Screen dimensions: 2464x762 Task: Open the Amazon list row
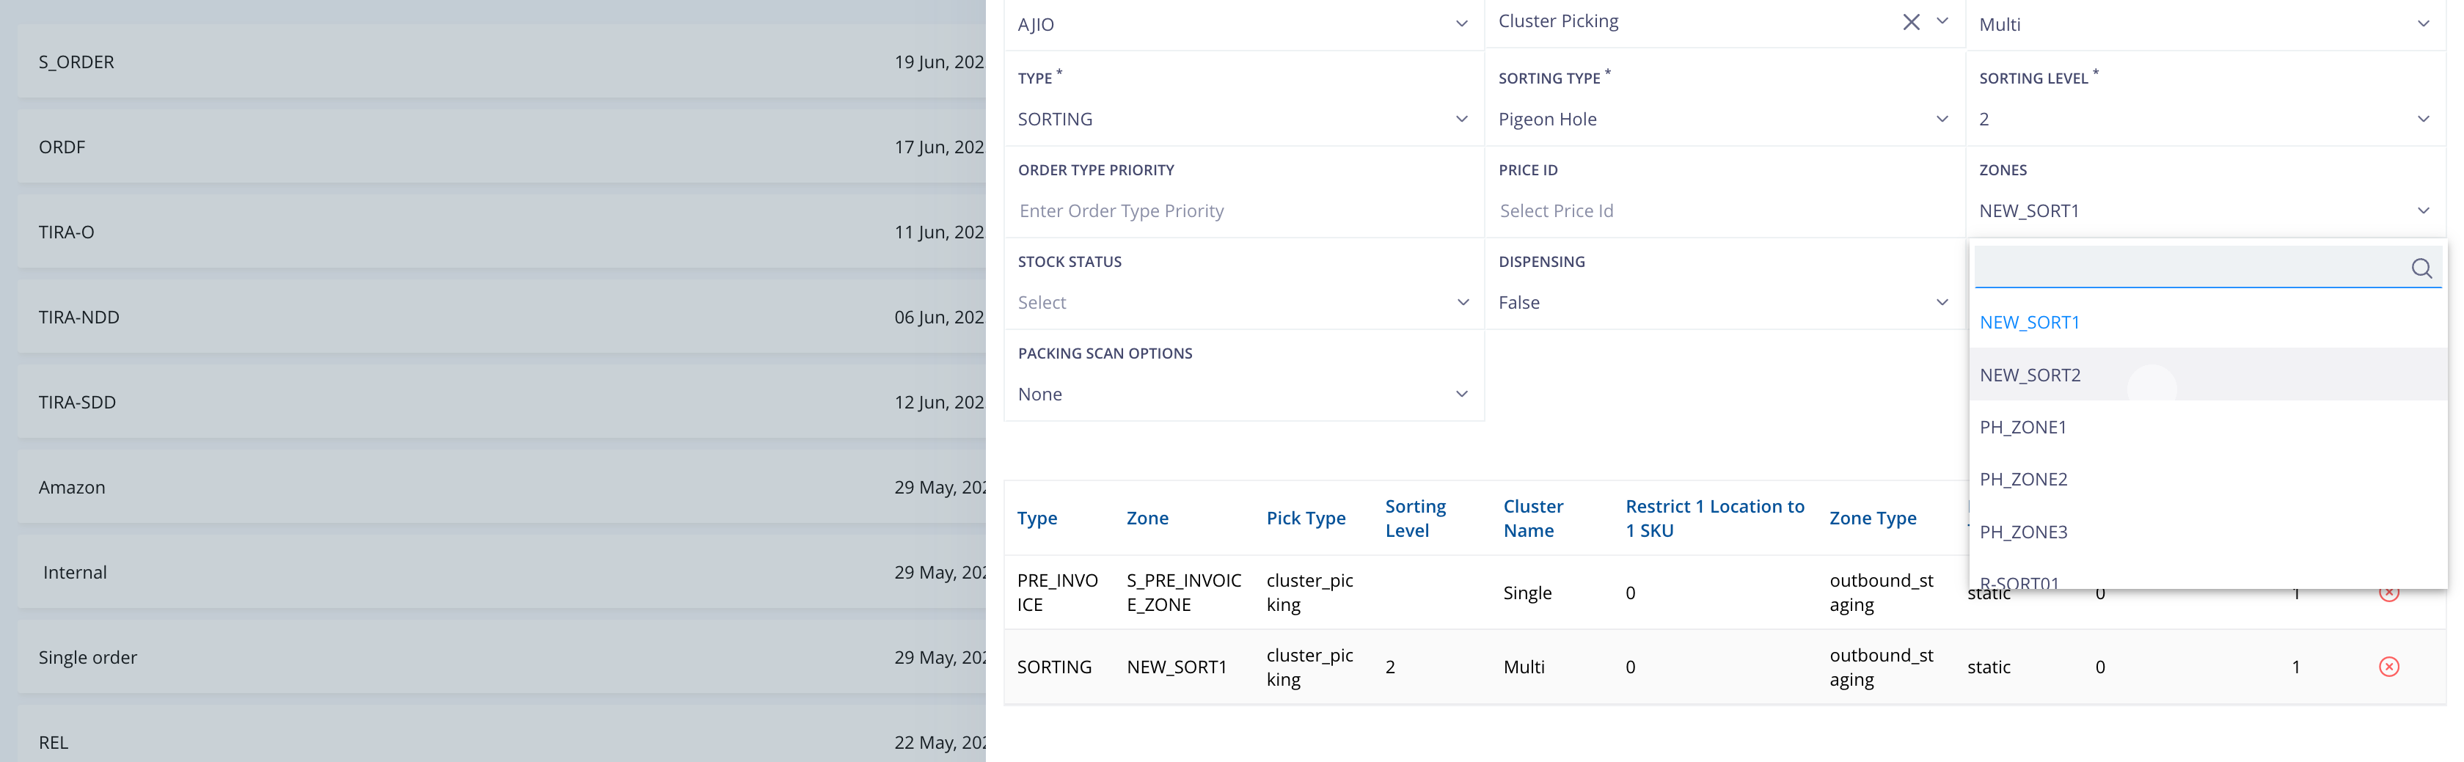(x=502, y=488)
